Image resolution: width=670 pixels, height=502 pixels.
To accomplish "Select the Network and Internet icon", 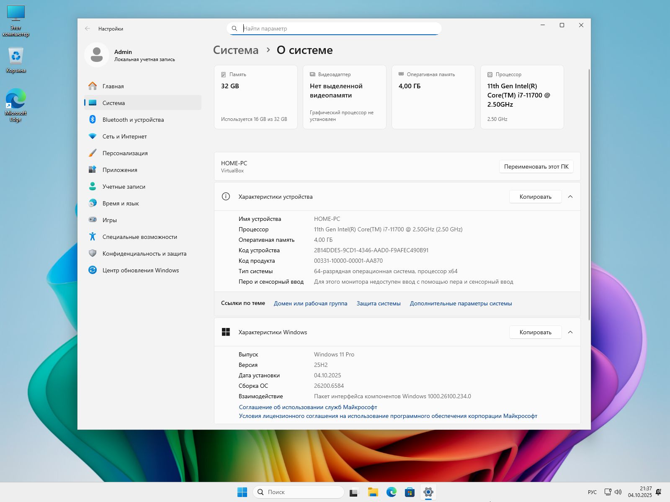I will pos(93,136).
